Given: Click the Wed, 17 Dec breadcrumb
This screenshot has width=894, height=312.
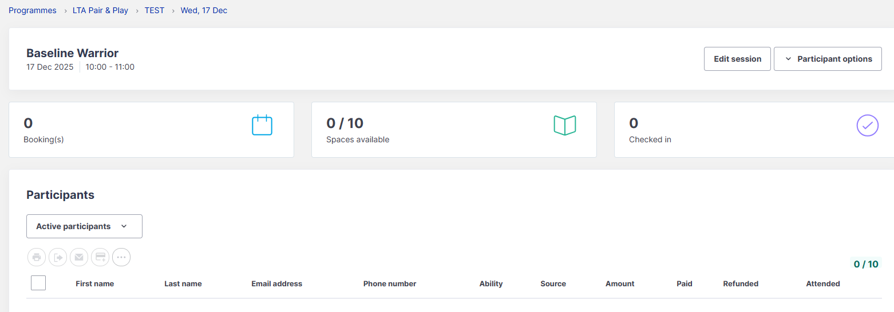Looking at the screenshot, I should (204, 10).
